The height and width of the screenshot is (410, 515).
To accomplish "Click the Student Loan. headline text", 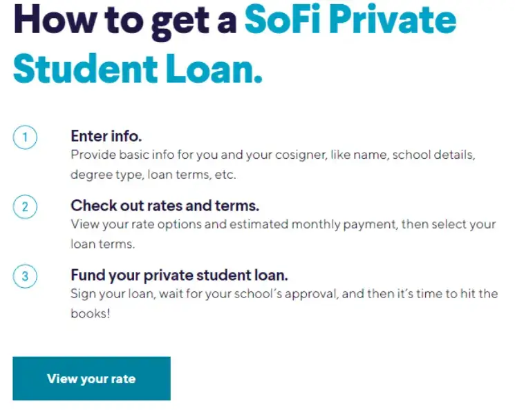I will (x=138, y=68).
